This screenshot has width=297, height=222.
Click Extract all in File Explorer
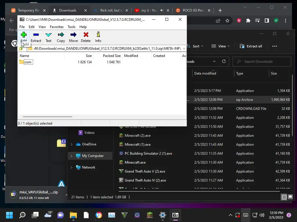[251, 46]
